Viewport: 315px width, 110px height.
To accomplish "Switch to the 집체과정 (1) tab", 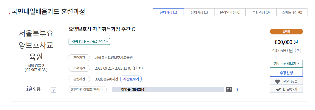I will [x=199, y=12].
